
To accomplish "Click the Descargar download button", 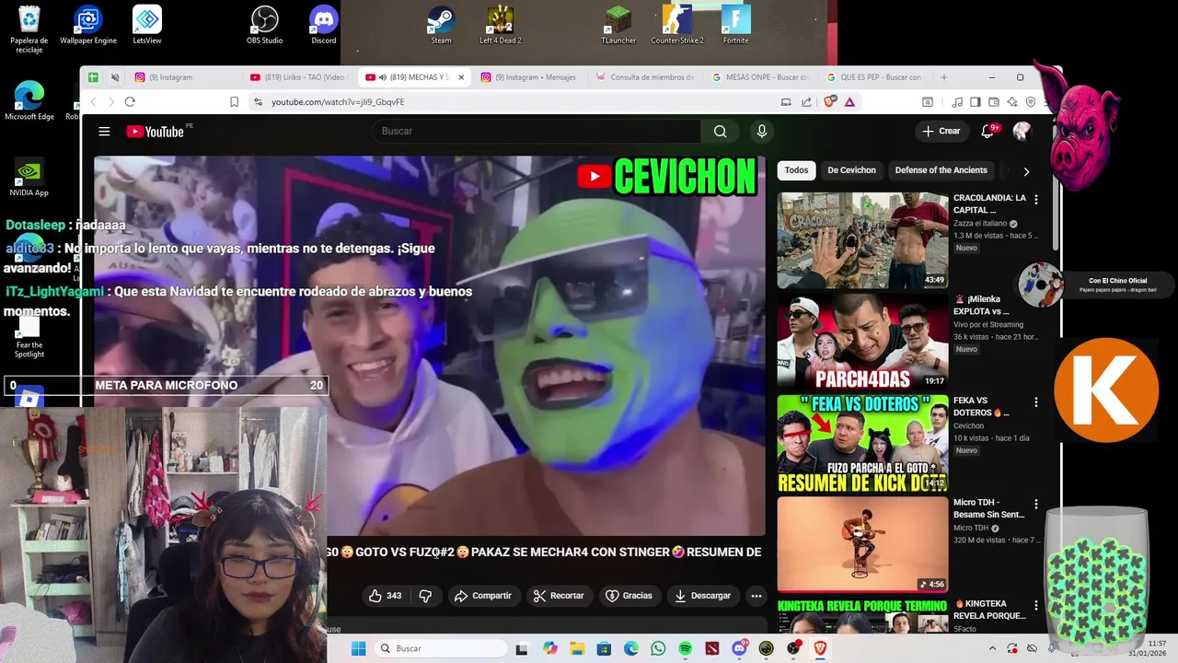I will click(x=702, y=596).
